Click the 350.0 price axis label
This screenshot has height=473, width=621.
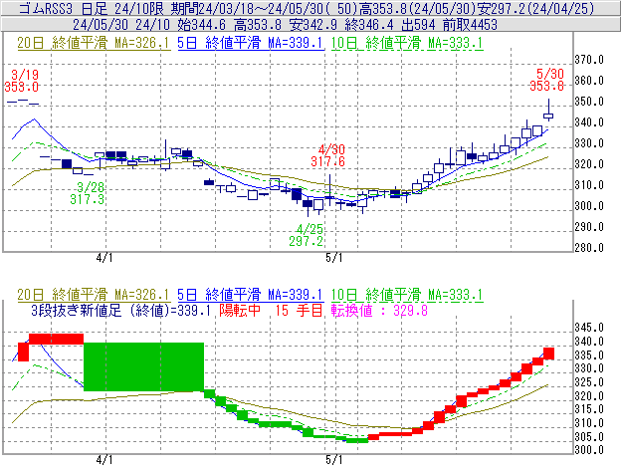589,102
